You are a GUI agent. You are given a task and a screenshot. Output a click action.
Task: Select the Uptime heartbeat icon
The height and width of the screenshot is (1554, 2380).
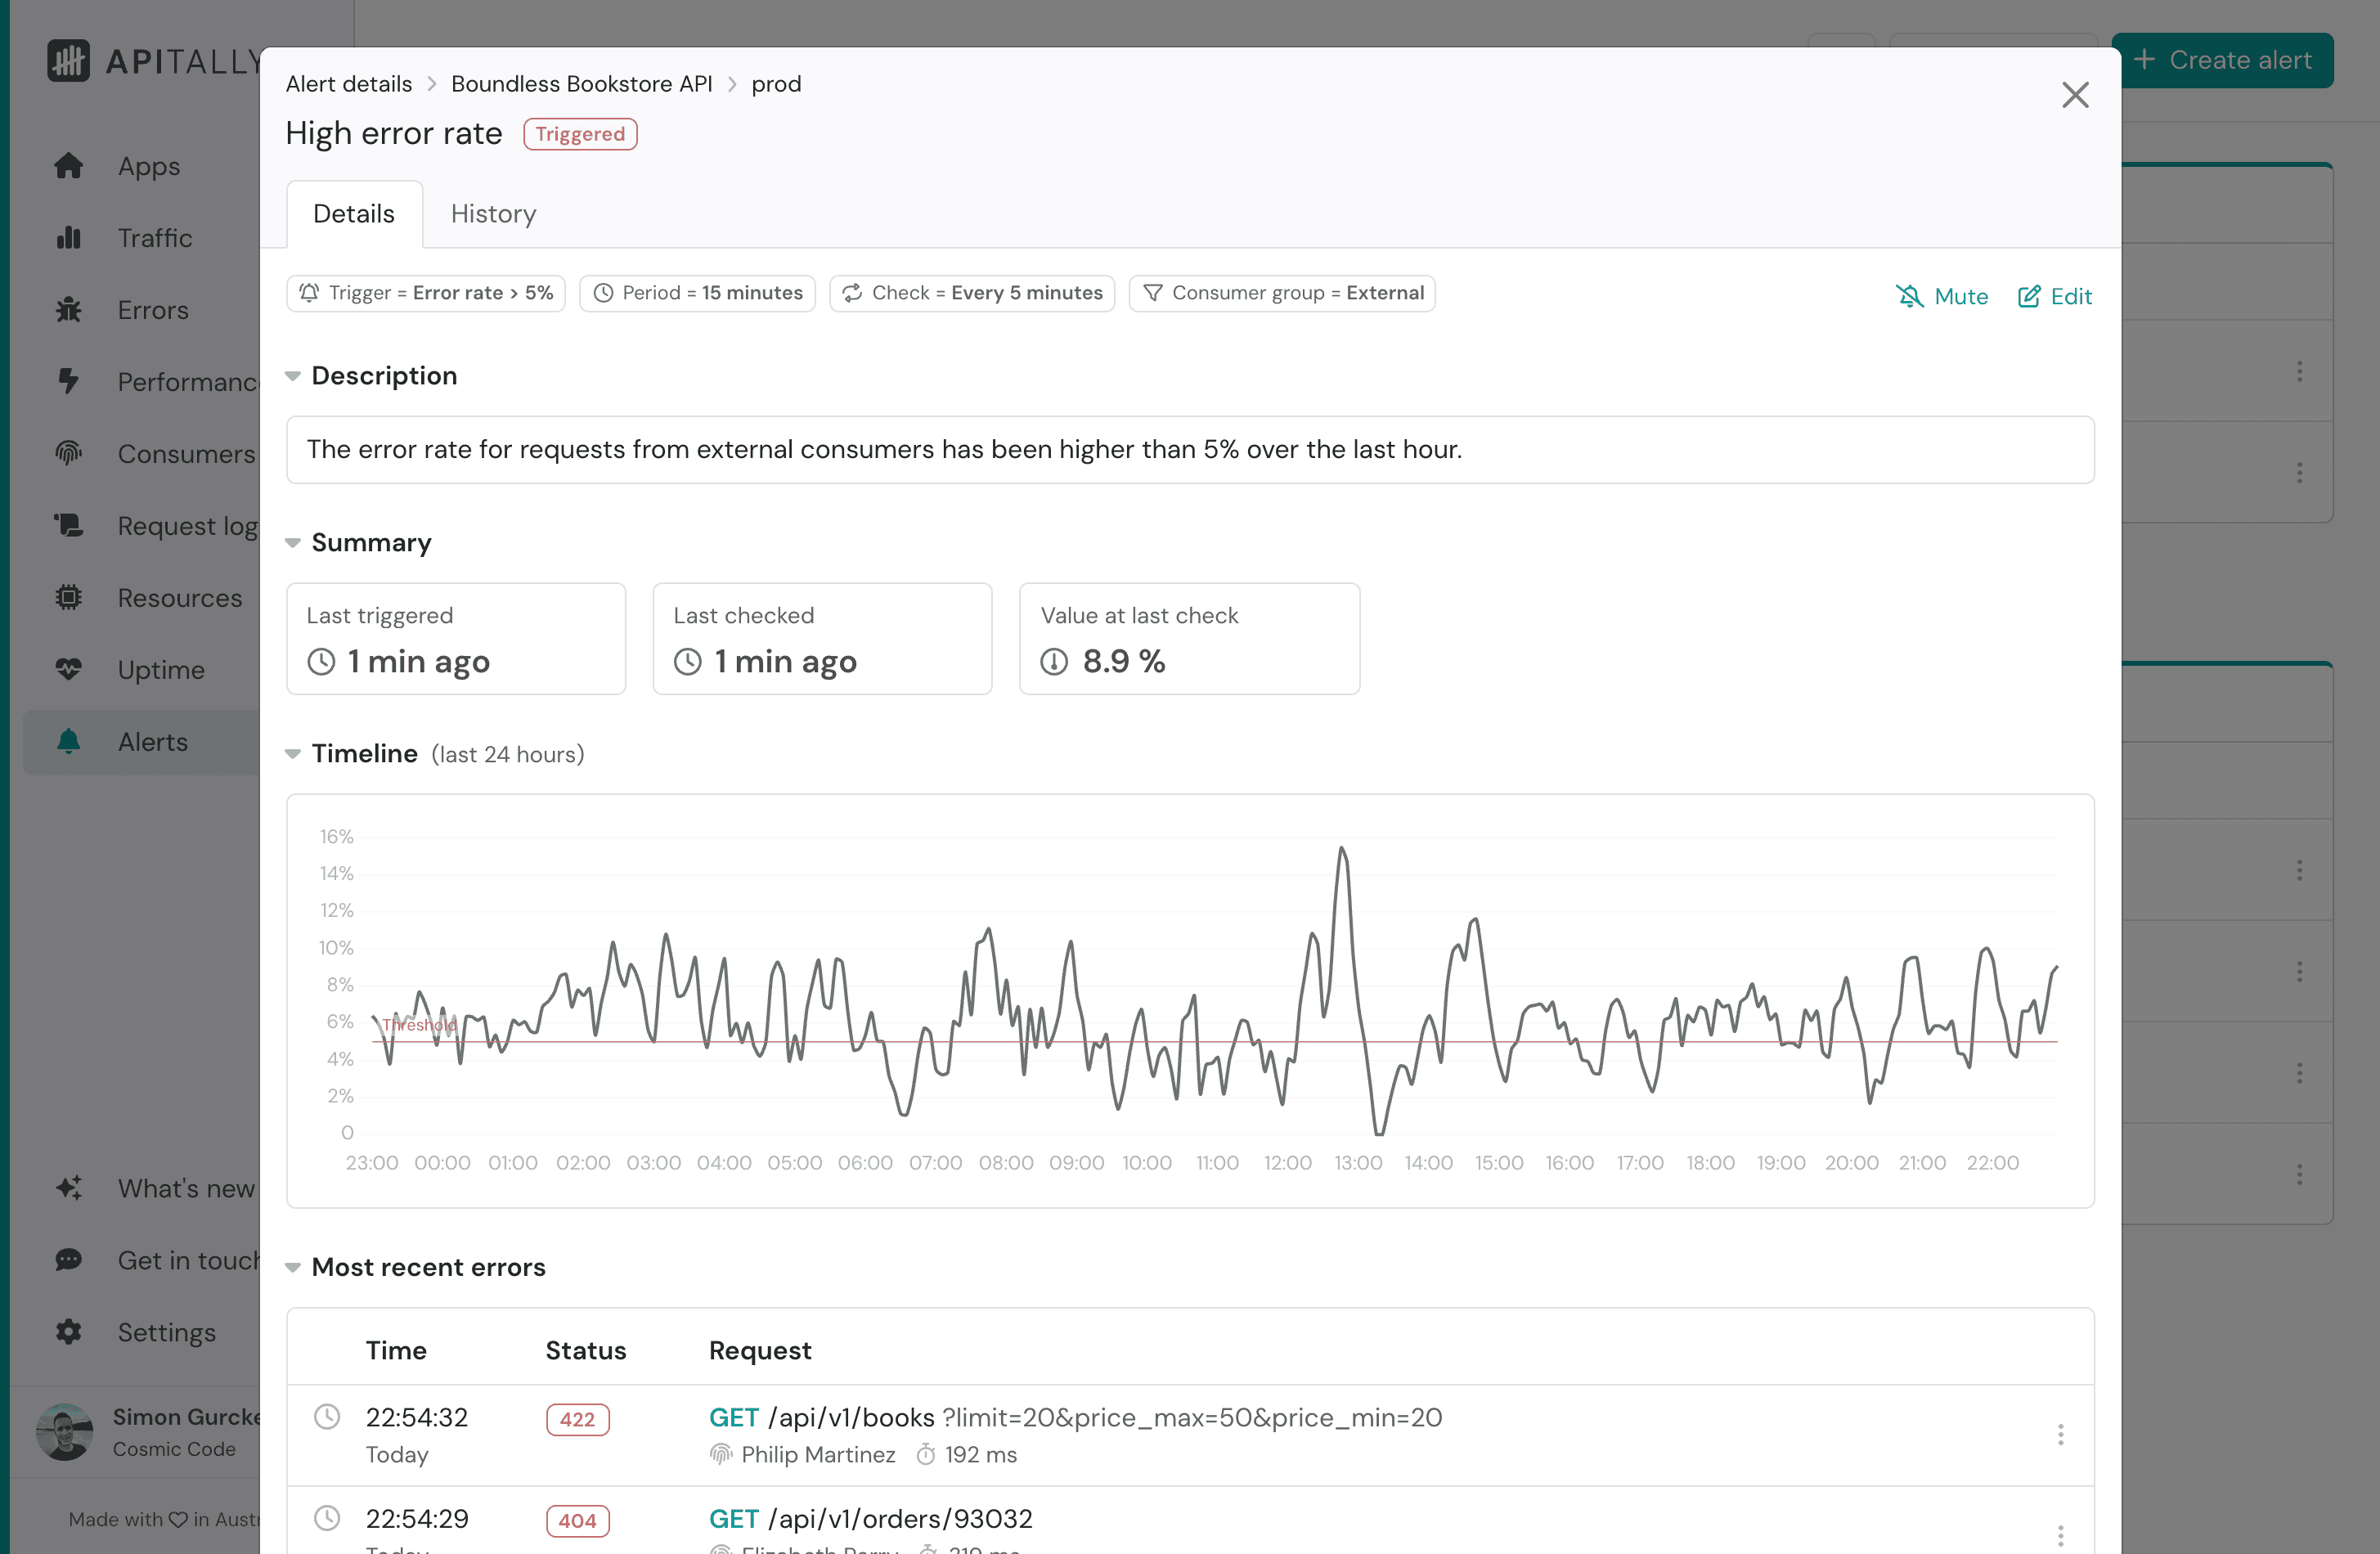69,669
